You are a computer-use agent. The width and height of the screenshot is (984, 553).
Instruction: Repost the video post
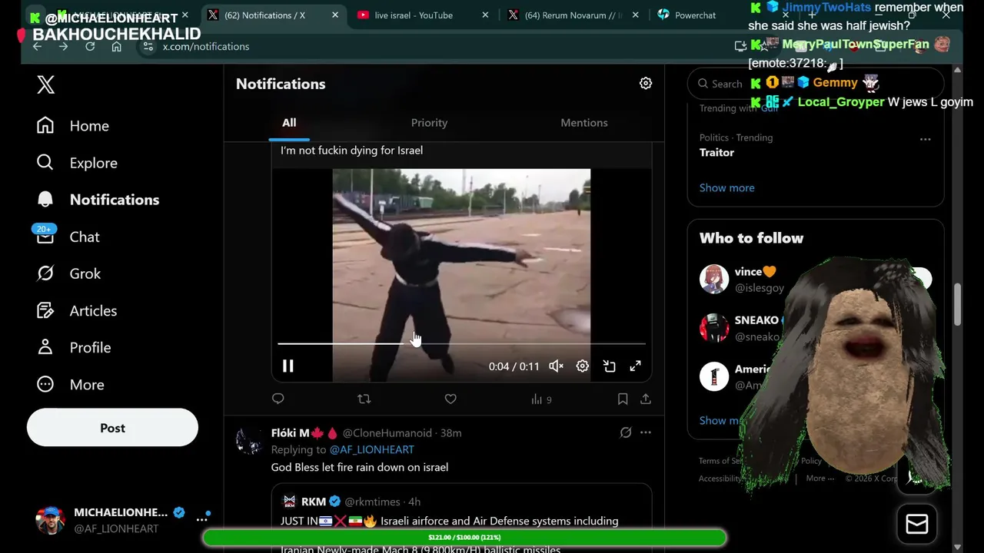tap(364, 399)
